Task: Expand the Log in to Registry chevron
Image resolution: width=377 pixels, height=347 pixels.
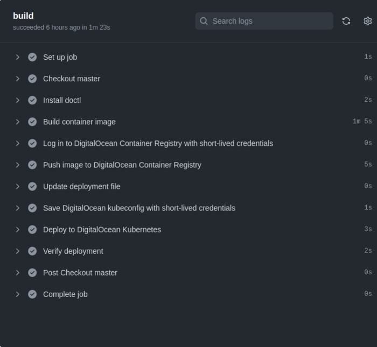Action: click(17, 143)
